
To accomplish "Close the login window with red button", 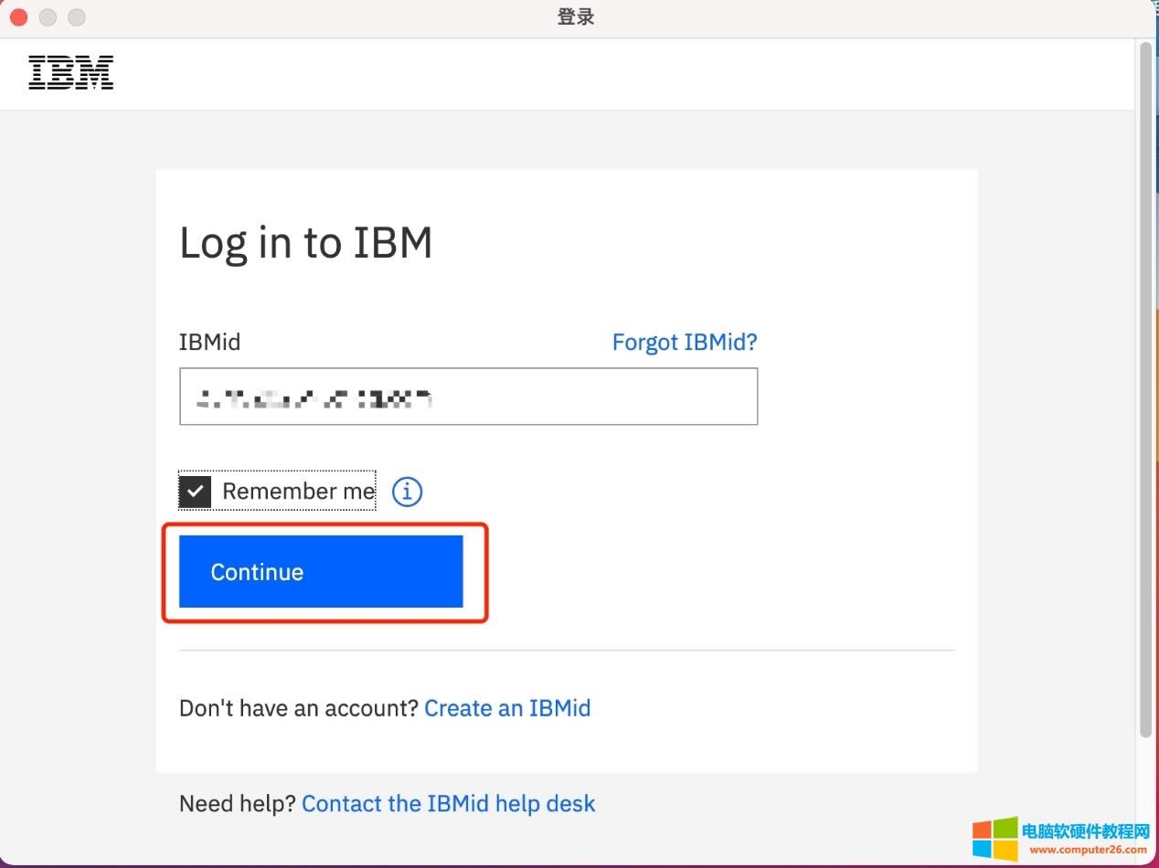I will 18,17.
